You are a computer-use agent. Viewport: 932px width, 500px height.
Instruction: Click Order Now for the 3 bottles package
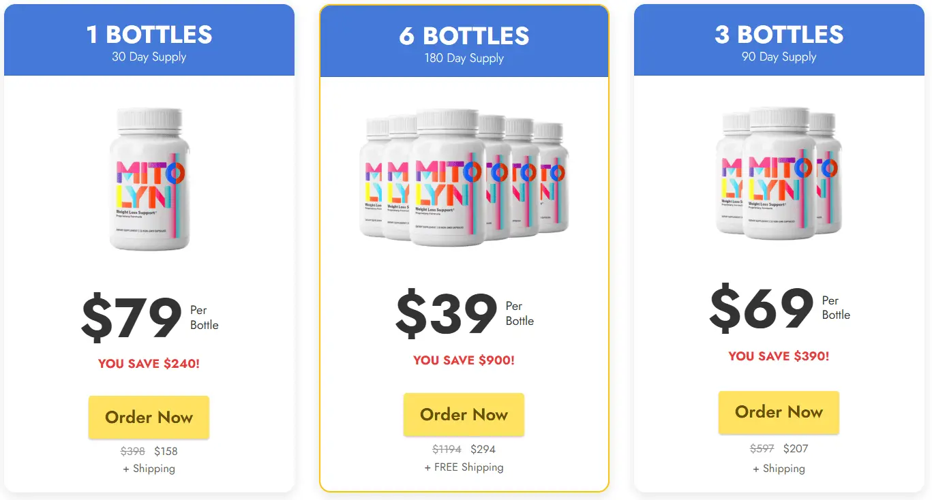coord(778,412)
